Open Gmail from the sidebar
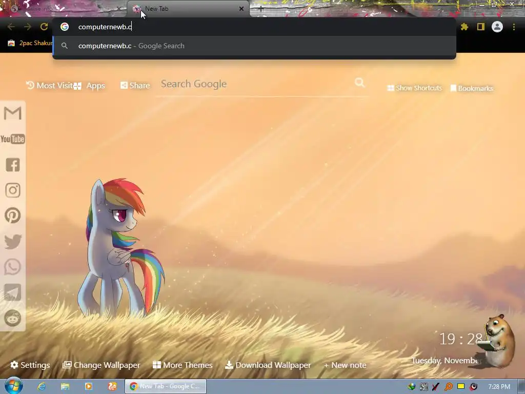Screen dimensions: 525x394 pyautogui.click(x=13, y=113)
